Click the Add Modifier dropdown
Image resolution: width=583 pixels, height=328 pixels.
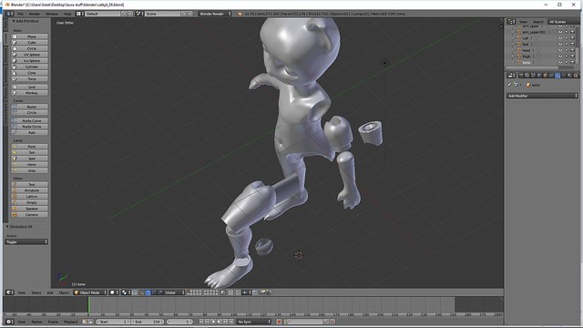coord(543,96)
